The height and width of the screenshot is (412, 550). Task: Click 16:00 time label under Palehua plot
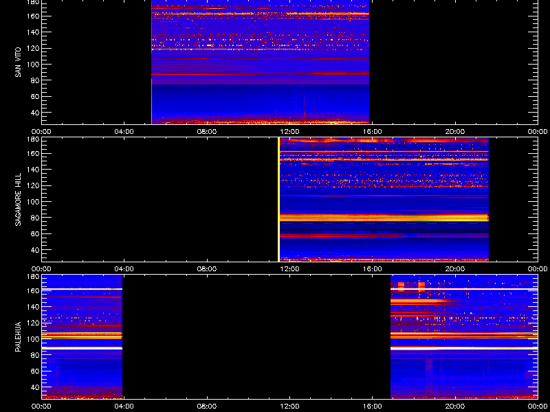point(373,407)
